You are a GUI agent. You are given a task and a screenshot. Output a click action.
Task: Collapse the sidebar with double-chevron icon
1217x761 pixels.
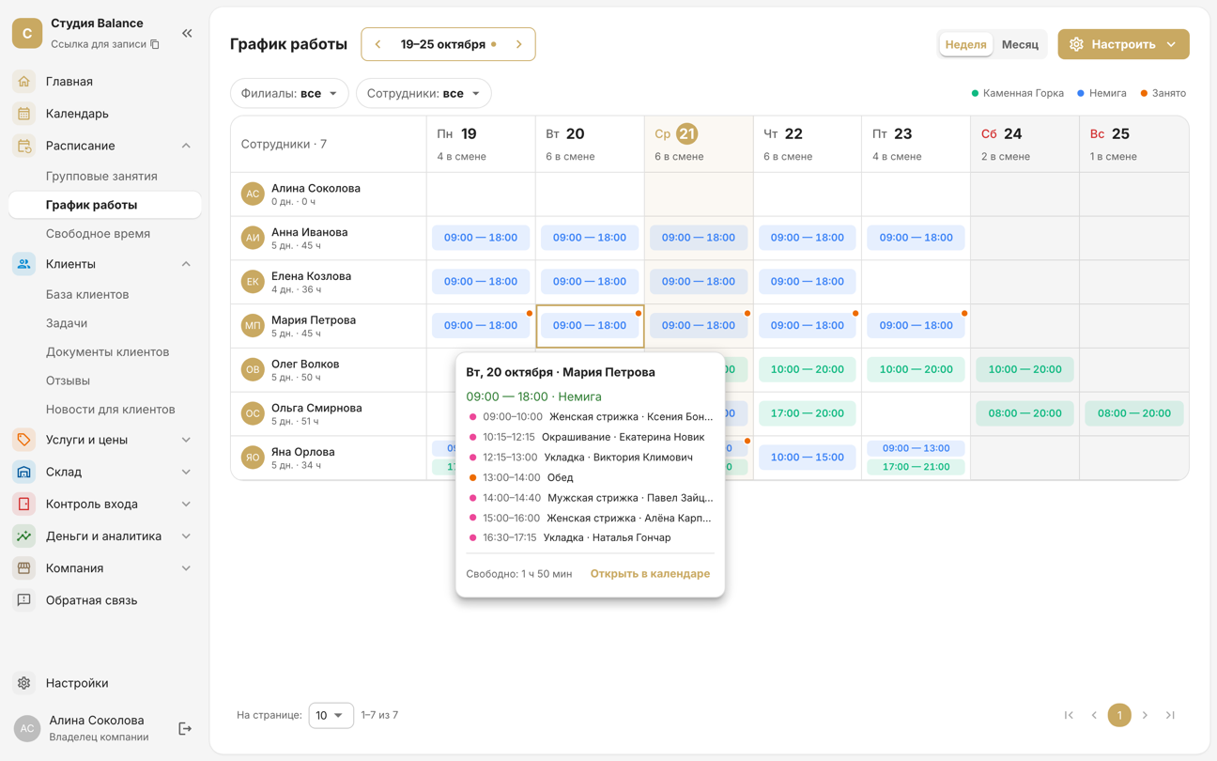coord(187,33)
